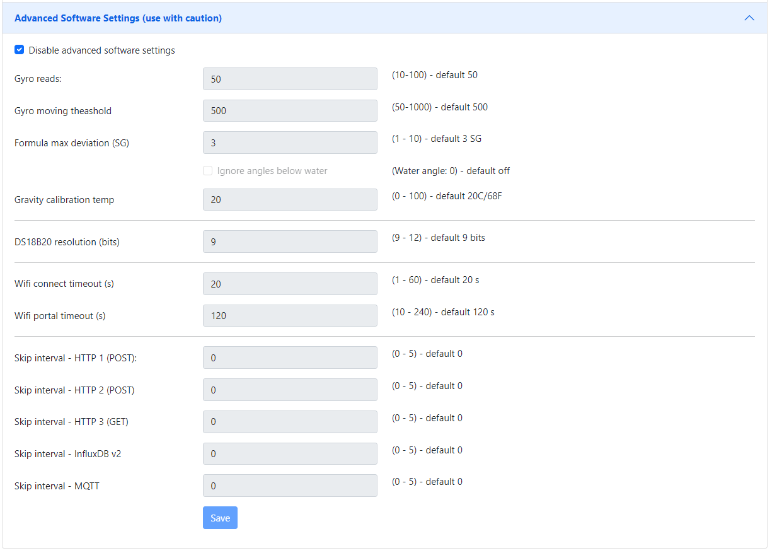The height and width of the screenshot is (553, 777).
Task: Select Skip interval HTTP 1 (POST) field
Action: point(290,358)
